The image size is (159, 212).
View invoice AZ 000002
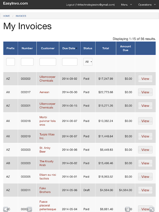click(x=145, y=79)
